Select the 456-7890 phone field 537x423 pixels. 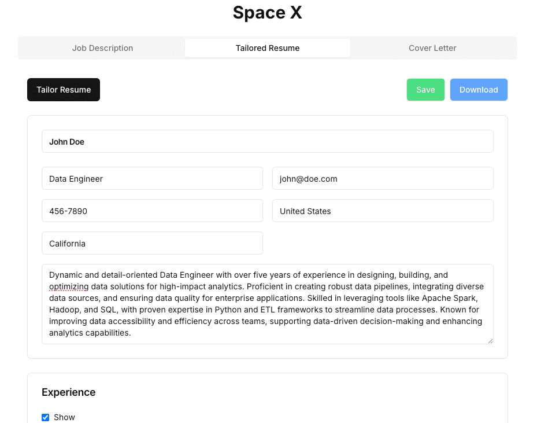tap(153, 211)
